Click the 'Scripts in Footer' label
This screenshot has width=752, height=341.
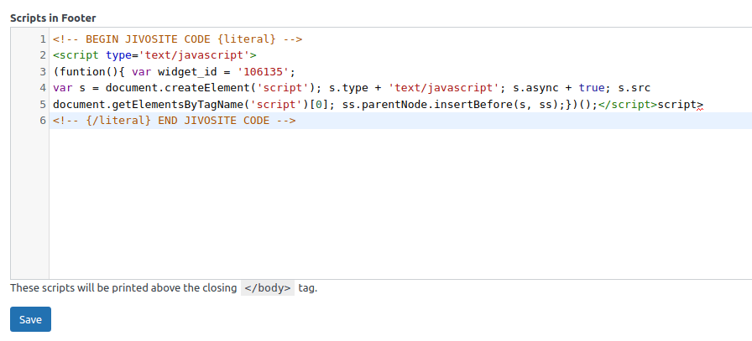(53, 18)
